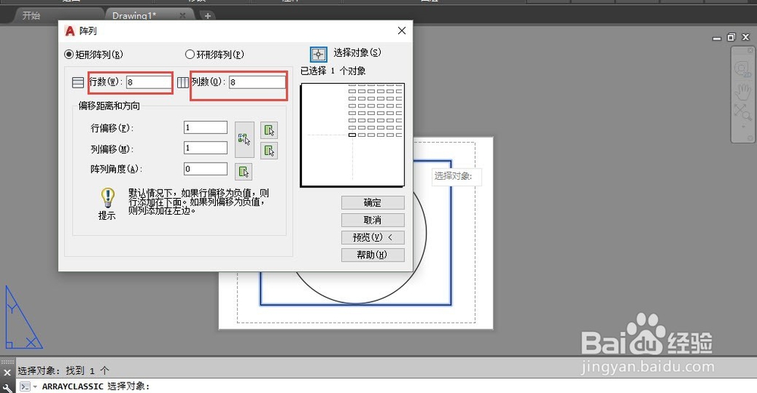Click the 行数(W) rows input field
757x393 pixels.
[x=148, y=82]
